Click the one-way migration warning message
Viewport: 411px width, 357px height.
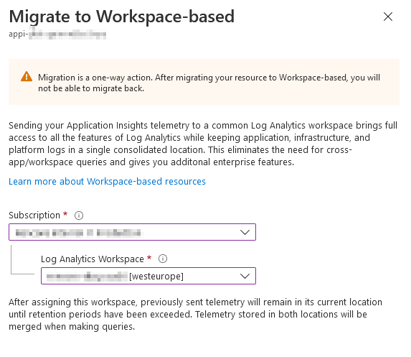pos(209,83)
